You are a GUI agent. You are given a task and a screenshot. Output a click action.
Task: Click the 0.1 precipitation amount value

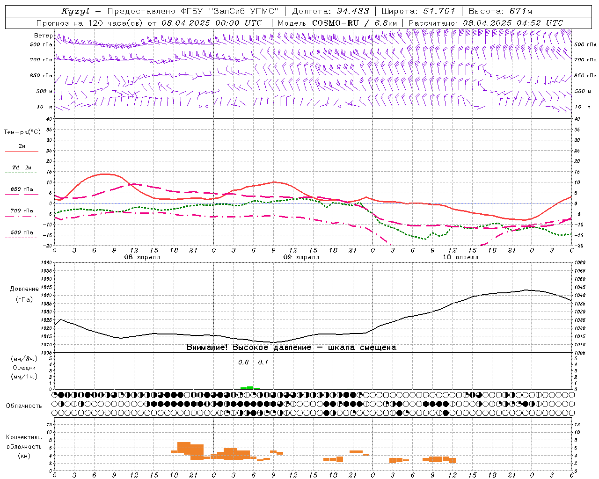click(x=263, y=362)
